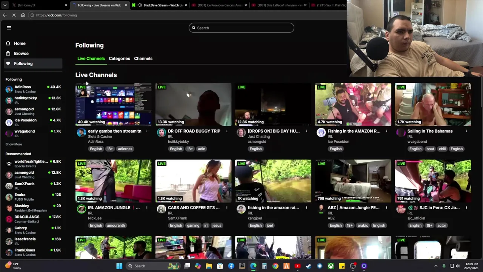Click Ice Poseidon avatar under Fishing stream
Image resolution: width=483 pixels, height=272 pixels.
[x=321, y=132]
